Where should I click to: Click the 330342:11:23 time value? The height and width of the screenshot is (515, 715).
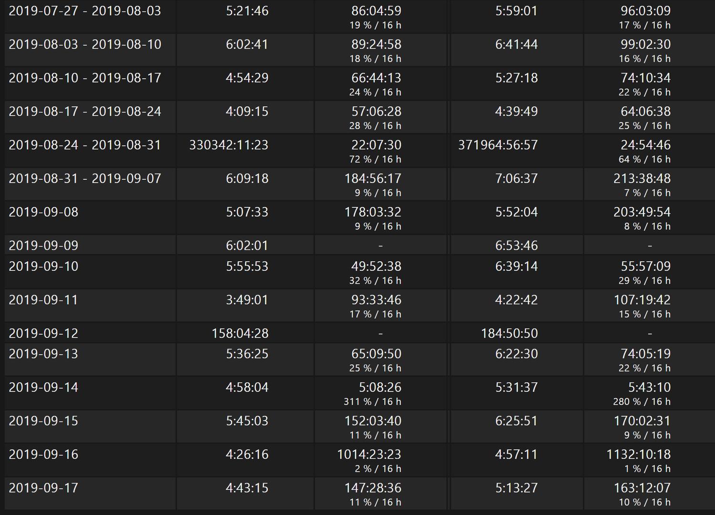tap(229, 145)
